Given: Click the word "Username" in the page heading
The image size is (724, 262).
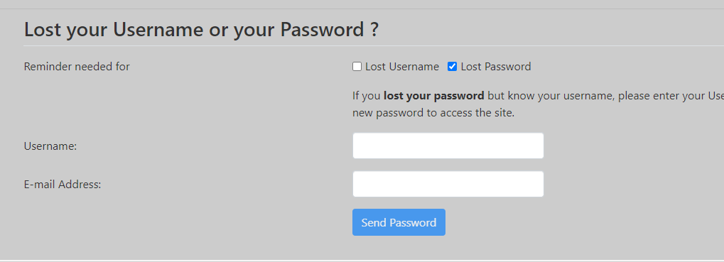Looking at the screenshot, I should pos(158,30).
